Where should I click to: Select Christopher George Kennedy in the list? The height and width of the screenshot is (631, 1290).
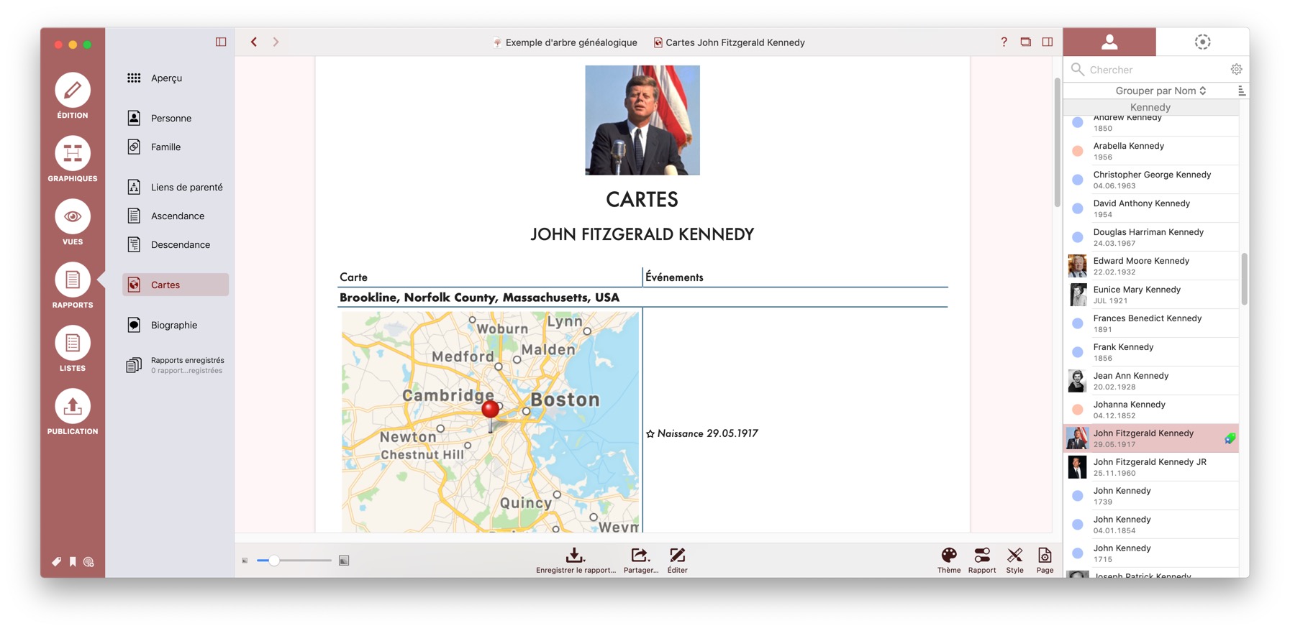1151,180
